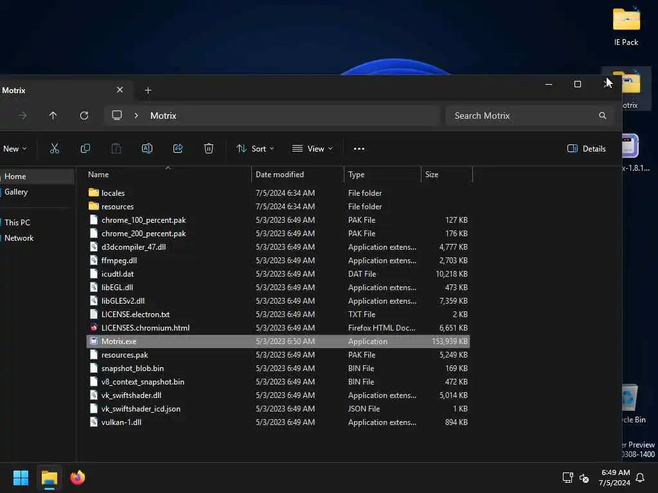Click the Copy icon in toolbar
The height and width of the screenshot is (493, 658).
point(85,148)
